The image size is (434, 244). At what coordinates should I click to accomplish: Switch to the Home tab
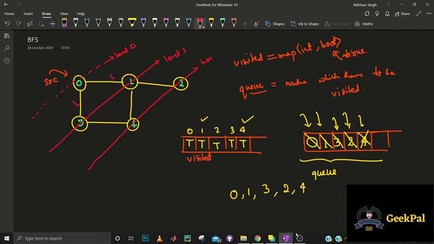(9, 14)
